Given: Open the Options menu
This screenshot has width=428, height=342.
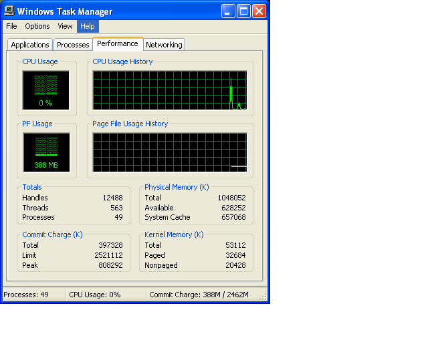Looking at the screenshot, I should tap(37, 26).
